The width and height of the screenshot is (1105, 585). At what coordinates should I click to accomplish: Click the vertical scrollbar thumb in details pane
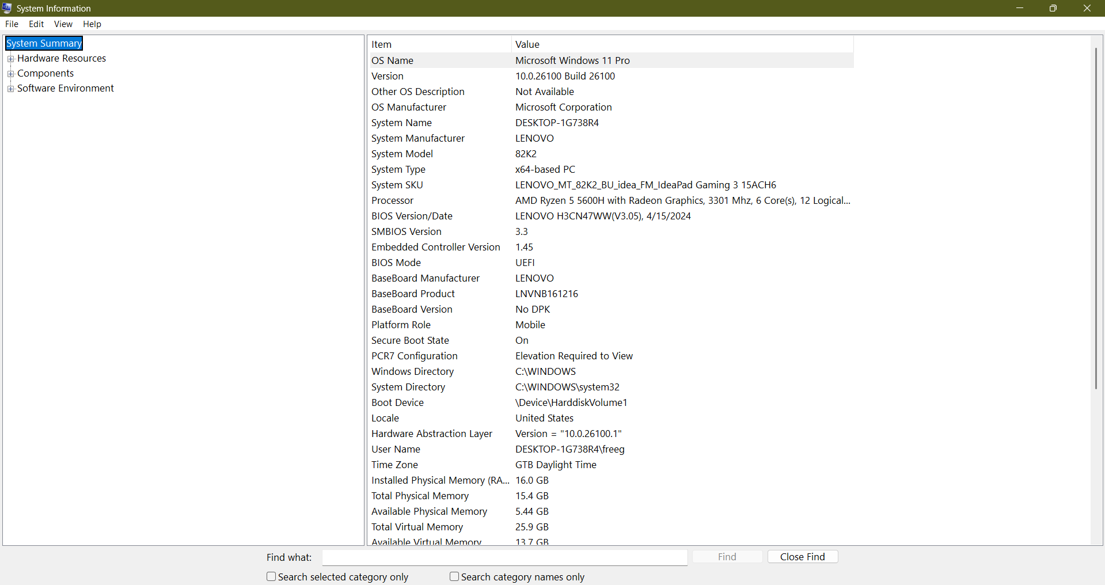tap(1096, 218)
